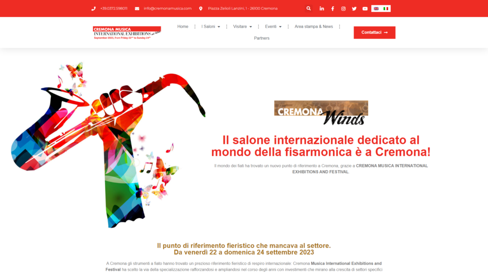This screenshot has height=274, width=488.
Task: Click the map pin location icon
Action: (201, 9)
